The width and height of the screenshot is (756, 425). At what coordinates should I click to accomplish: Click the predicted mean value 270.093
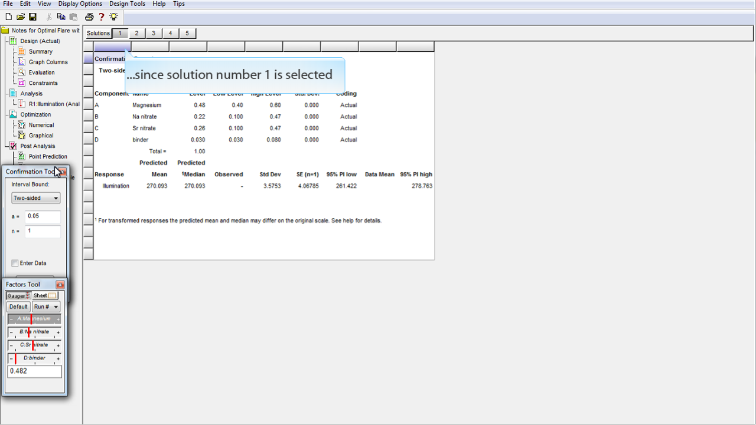(157, 186)
